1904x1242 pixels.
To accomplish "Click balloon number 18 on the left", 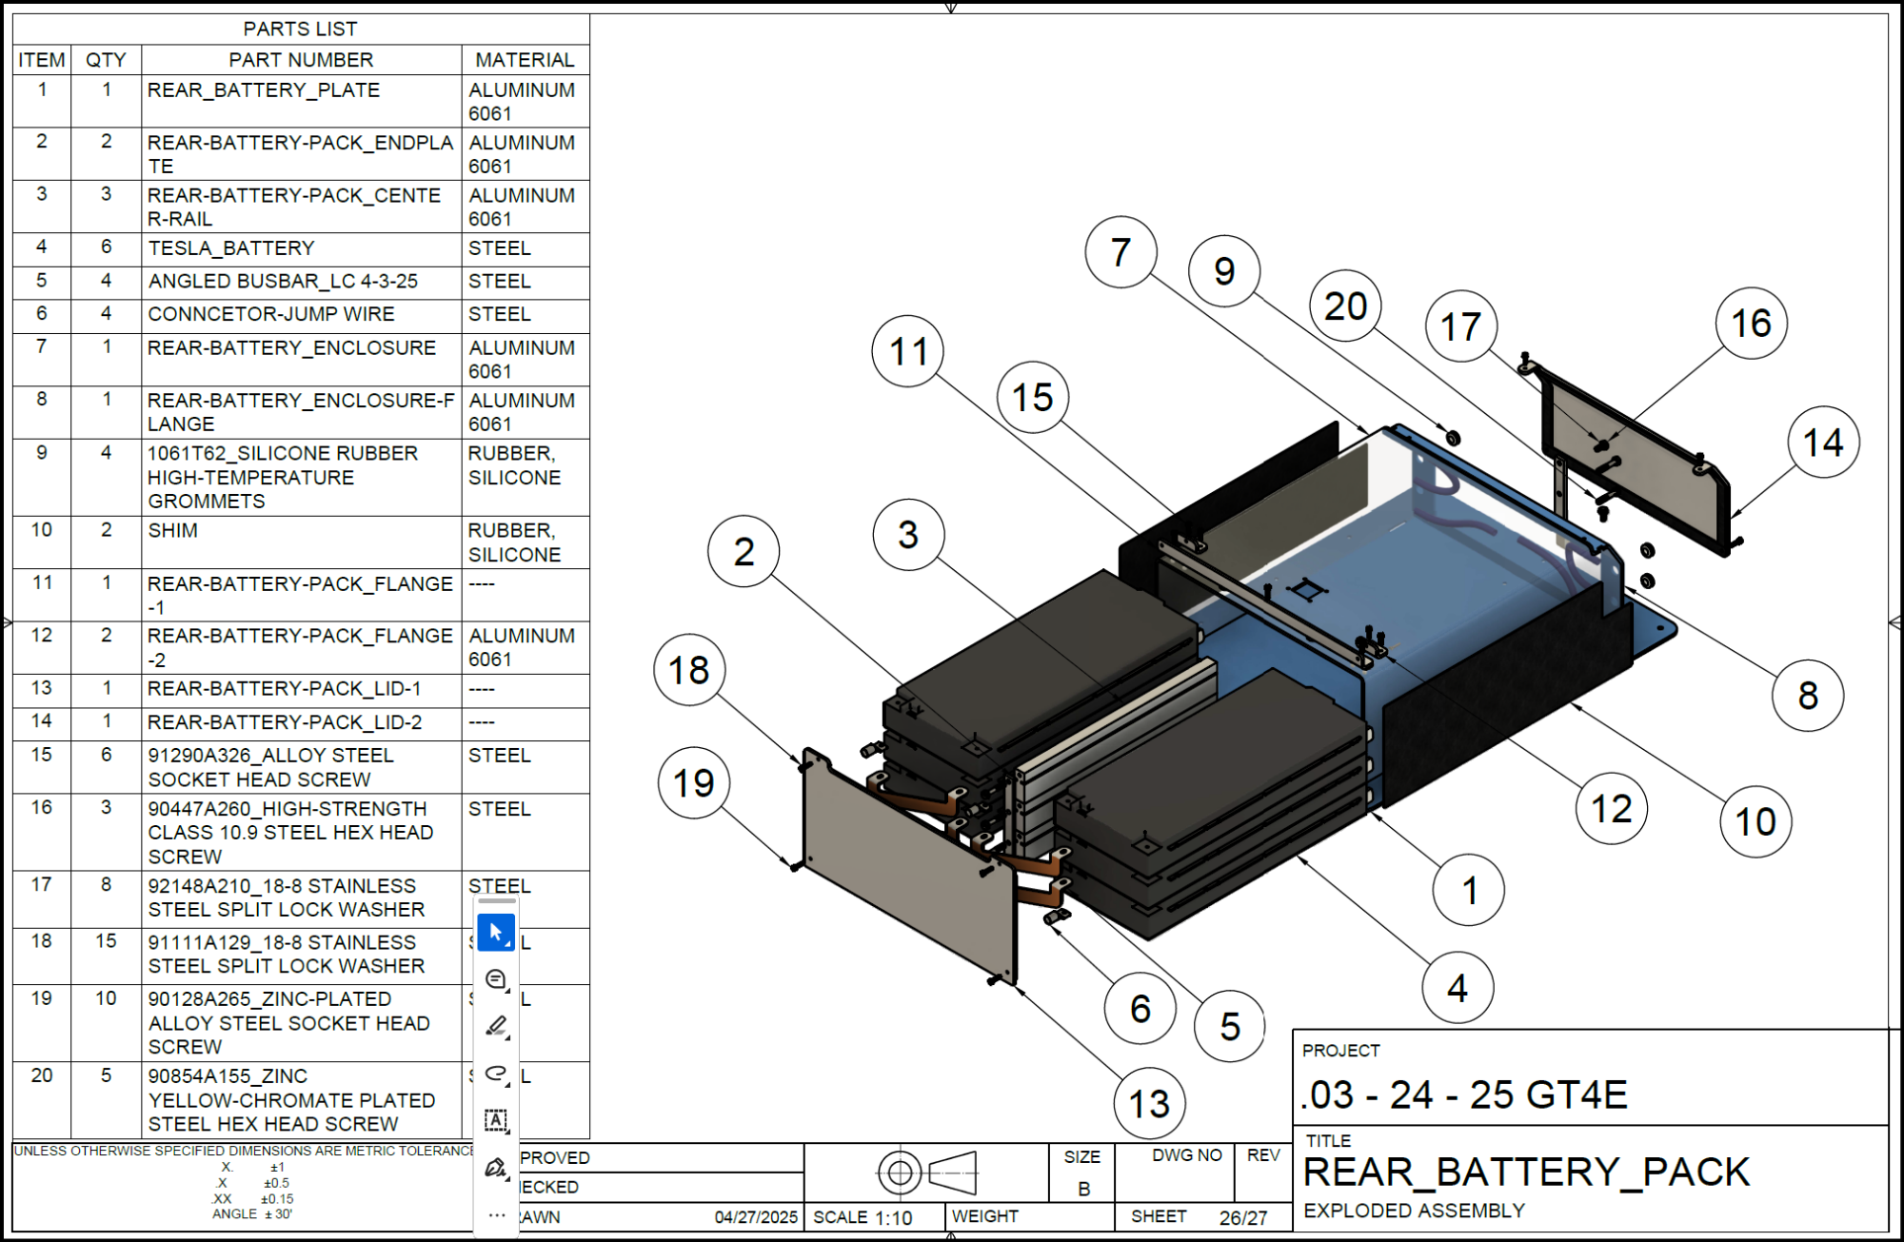I will [689, 670].
